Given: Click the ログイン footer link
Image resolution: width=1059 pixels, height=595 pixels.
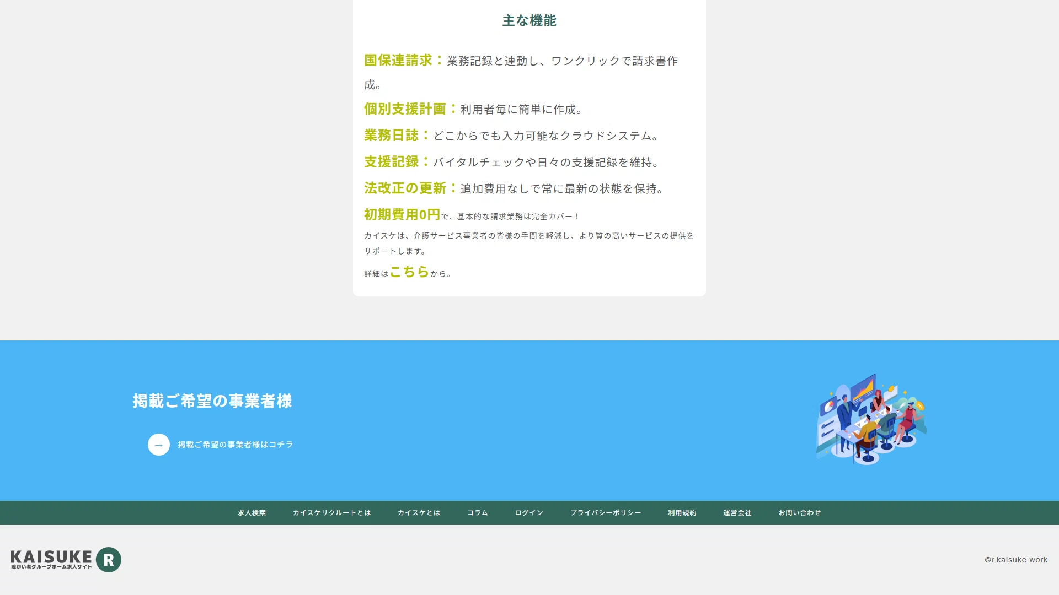Looking at the screenshot, I should point(529,513).
